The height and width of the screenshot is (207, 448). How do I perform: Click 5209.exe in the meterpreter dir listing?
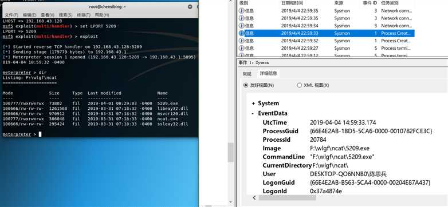click(x=167, y=103)
